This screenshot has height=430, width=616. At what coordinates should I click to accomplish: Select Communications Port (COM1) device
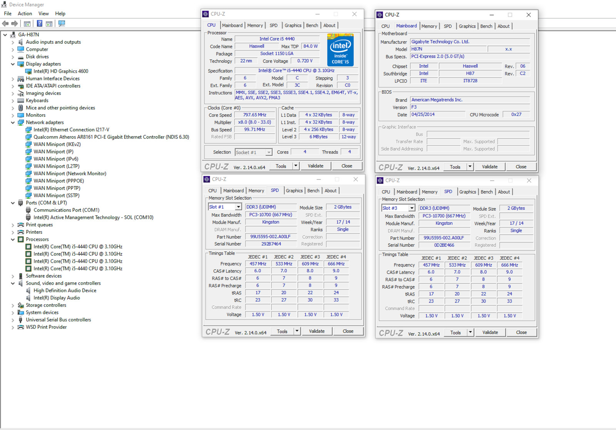(x=66, y=210)
